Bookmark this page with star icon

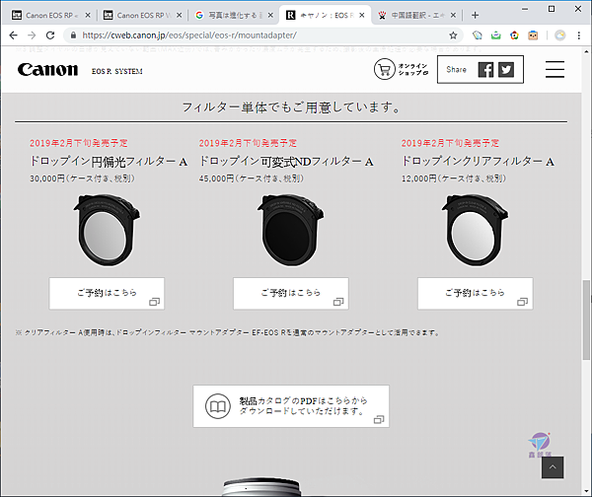[x=453, y=35]
